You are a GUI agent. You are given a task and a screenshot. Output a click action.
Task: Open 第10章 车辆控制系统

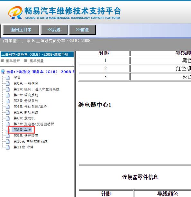(x=31, y=141)
